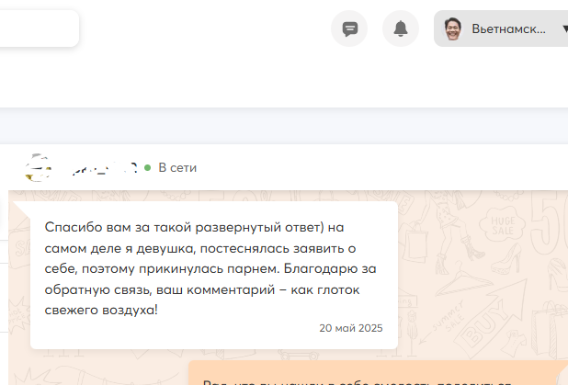Open the chat partner's avatar

point(38,167)
